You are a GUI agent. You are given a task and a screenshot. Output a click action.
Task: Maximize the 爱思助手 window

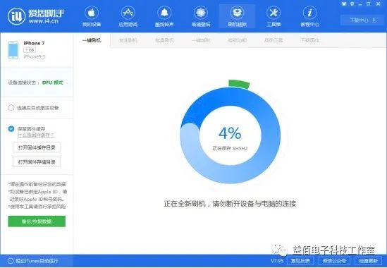[369, 4]
